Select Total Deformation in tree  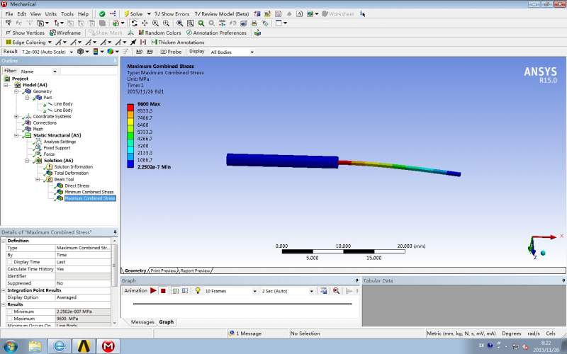71,173
